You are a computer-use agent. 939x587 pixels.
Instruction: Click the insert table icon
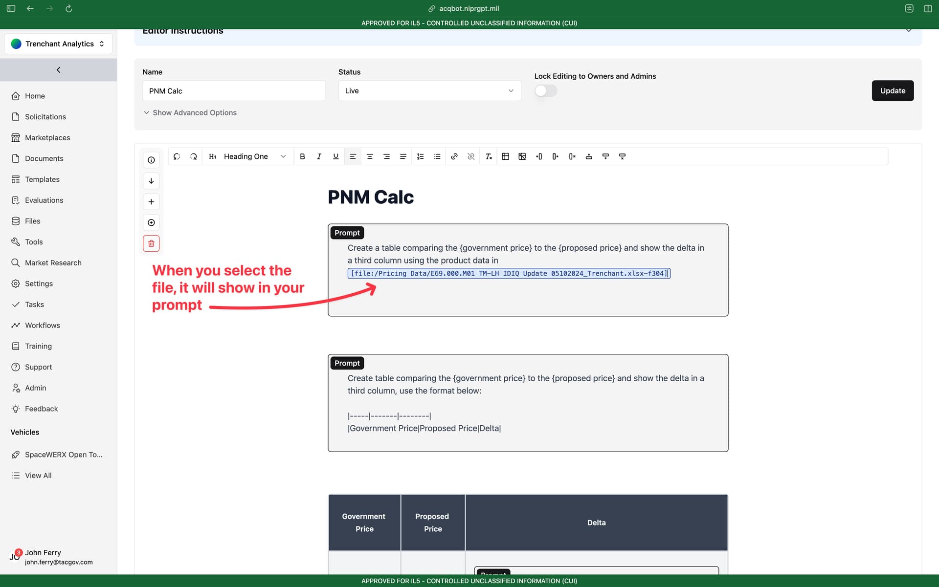tap(506, 156)
